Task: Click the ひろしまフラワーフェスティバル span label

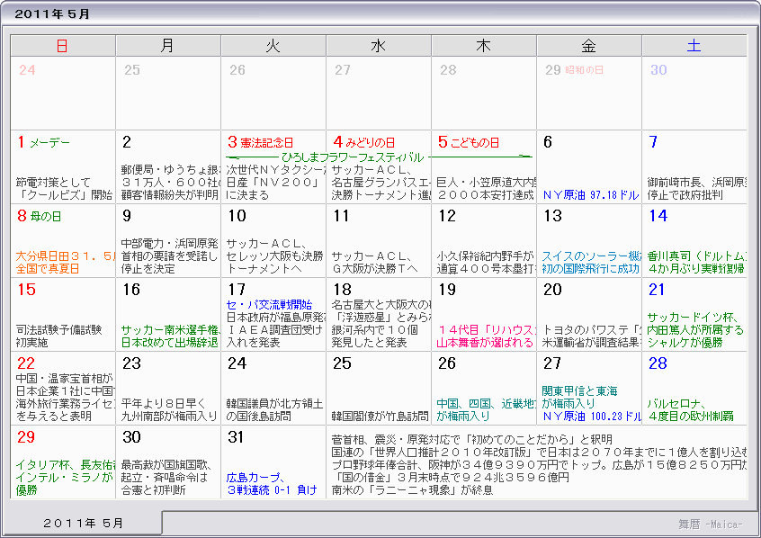Action: (x=353, y=157)
